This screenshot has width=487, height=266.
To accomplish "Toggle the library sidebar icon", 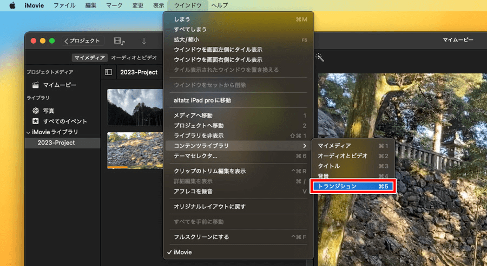I will [x=108, y=72].
